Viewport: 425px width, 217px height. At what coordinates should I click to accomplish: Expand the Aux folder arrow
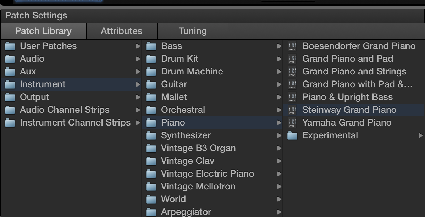138,72
